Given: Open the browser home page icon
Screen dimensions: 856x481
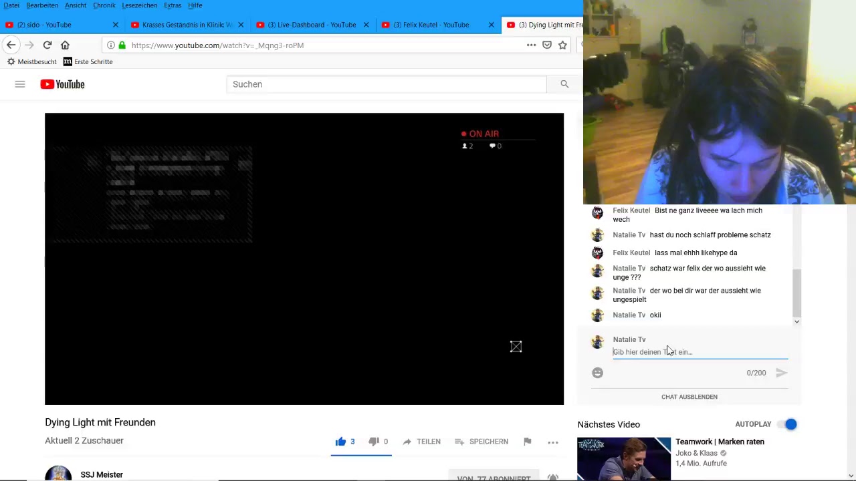Looking at the screenshot, I should (65, 45).
